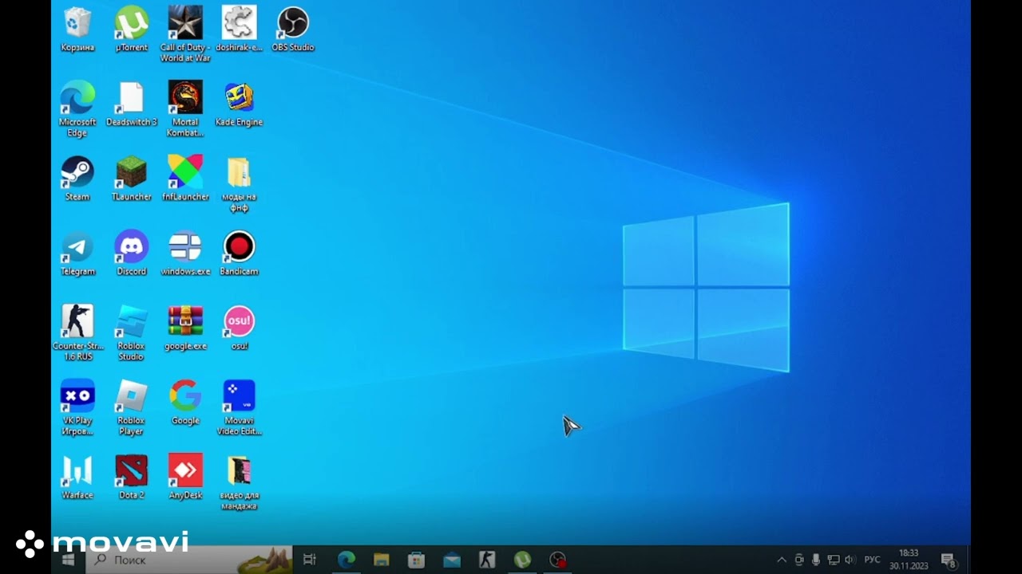This screenshot has width=1022, height=574.
Task: Open the osu! desktop shortcut
Action: [x=239, y=328]
